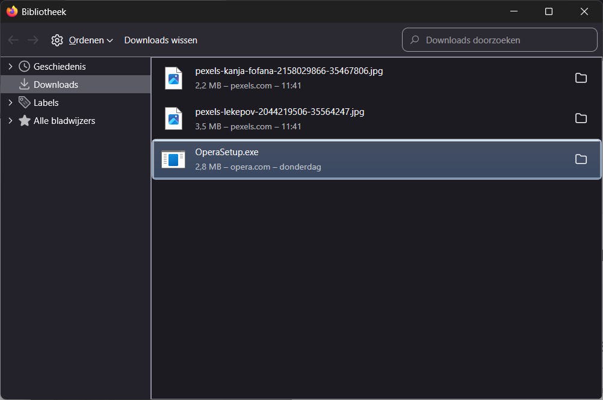Click the forward arrow in the toolbar
Image resolution: width=603 pixels, height=400 pixels.
[33, 40]
